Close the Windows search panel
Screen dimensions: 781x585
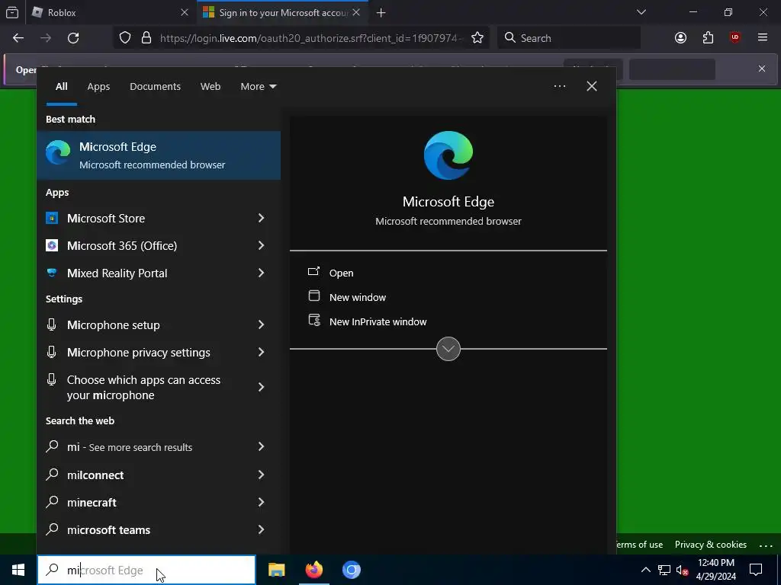[592, 87]
